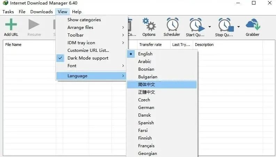Screen dimensions: 276x157
Task: Select Spanish language
Action: pos(162,123)
